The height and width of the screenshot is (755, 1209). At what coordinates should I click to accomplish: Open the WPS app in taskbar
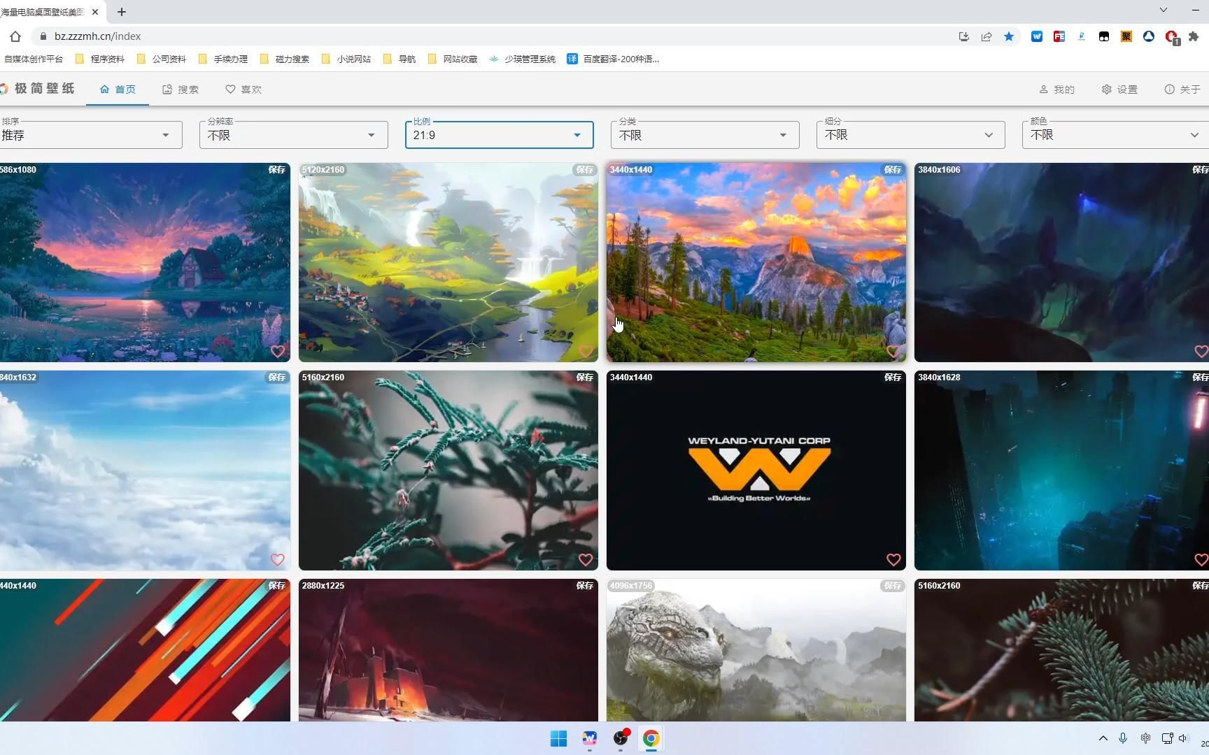(x=590, y=738)
